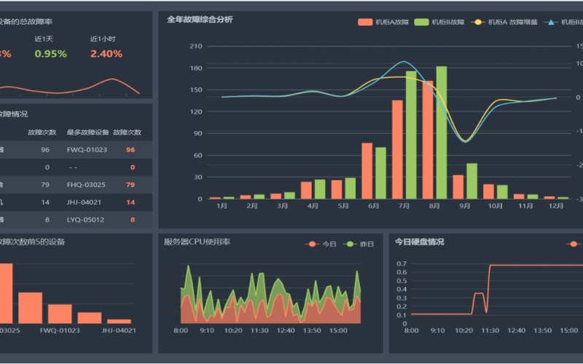Click the 0.1 y-axis label in disk chart
This screenshot has width=583, height=364.
click(x=402, y=315)
